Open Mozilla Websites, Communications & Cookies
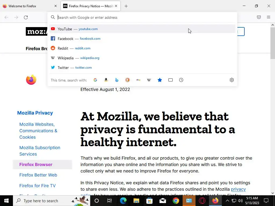275x206 pixels. click(38, 131)
